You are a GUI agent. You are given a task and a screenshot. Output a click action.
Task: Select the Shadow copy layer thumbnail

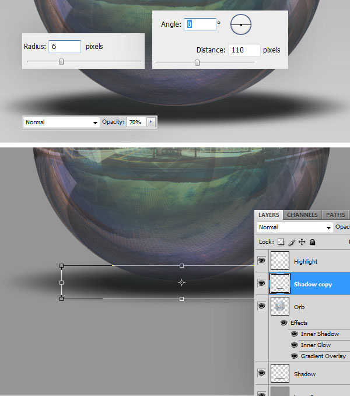(x=280, y=283)
